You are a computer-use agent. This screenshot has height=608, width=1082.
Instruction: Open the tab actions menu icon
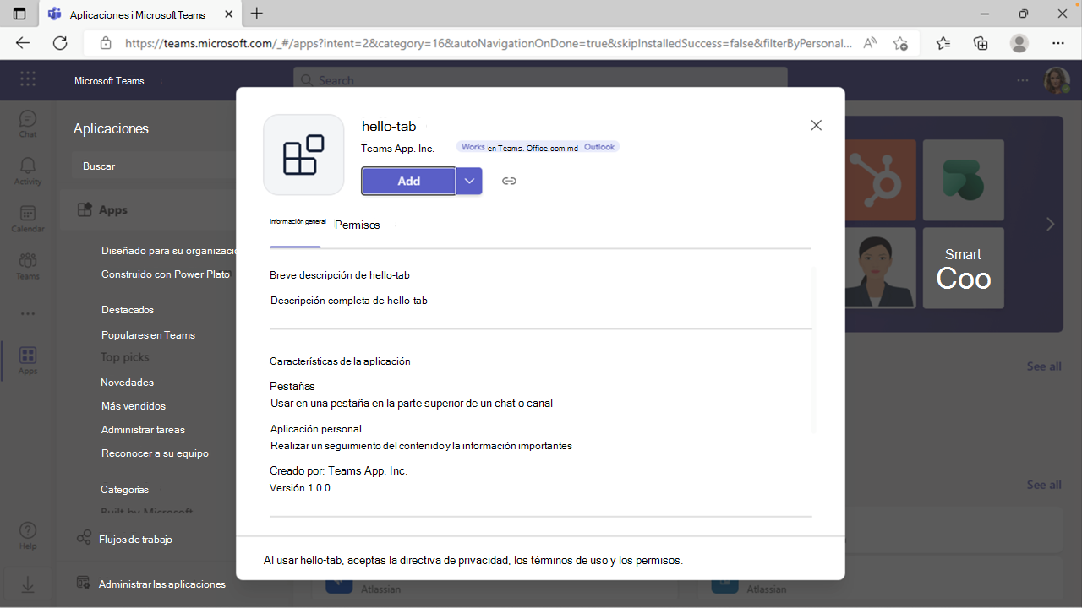(x=19, y=14)
